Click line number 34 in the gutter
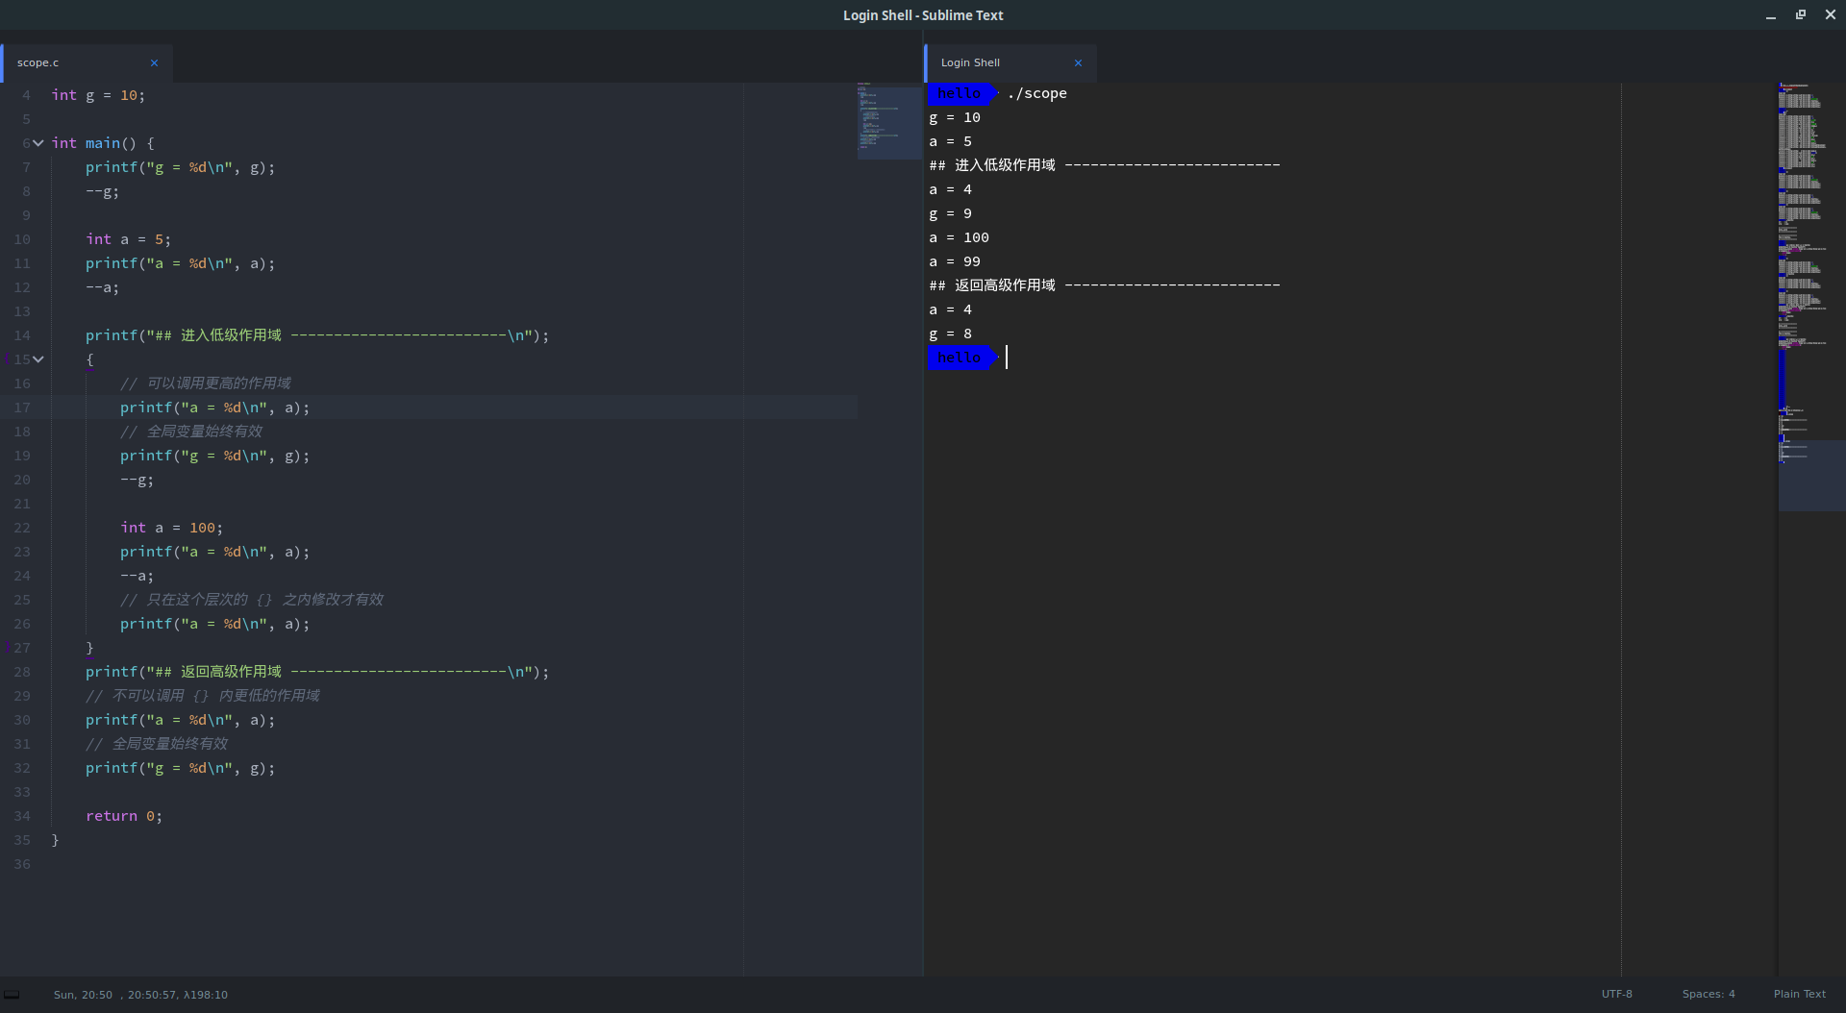This screenshot has width=1846, height=1013. 22,816
